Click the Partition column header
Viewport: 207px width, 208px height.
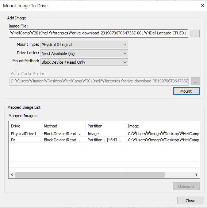tap(106, 126)
